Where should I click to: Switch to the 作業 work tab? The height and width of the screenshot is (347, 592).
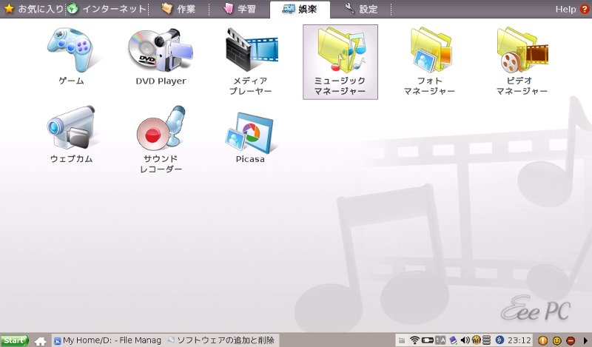(x=178, y=9)
